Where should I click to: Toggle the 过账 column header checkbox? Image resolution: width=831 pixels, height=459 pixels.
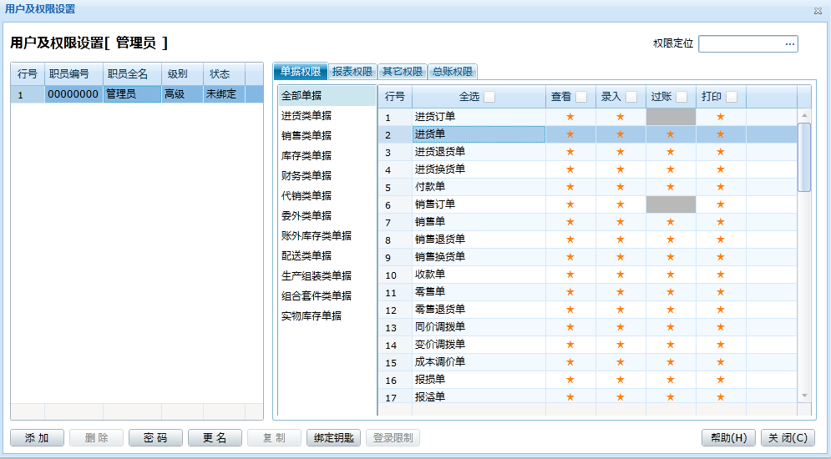tap(682, 97)
